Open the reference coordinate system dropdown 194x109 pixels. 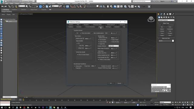tap(55, 6)
